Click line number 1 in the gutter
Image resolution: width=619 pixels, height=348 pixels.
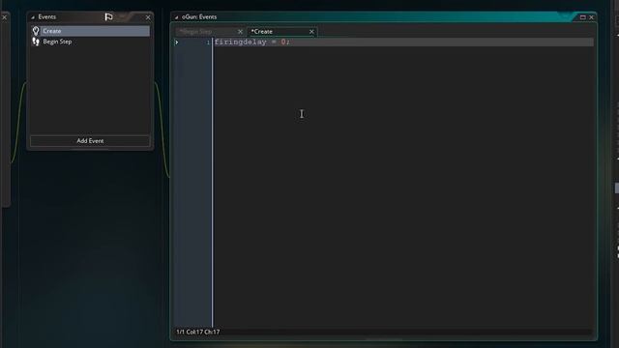208,43
